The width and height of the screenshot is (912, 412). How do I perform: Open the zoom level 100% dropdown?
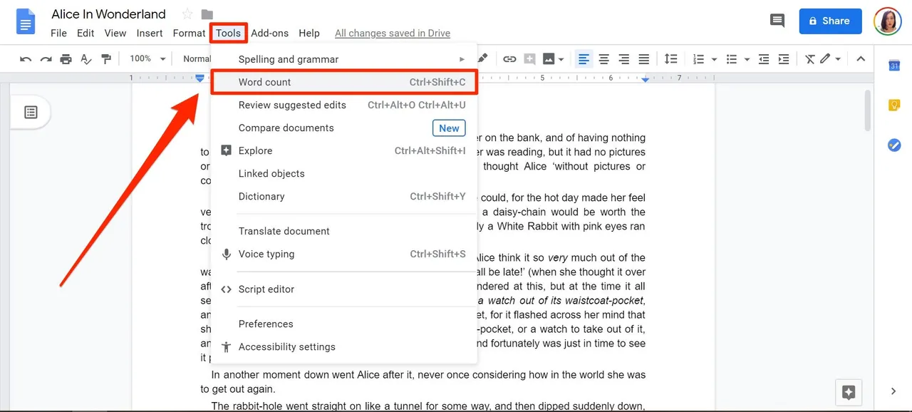(x=147, y=58)
